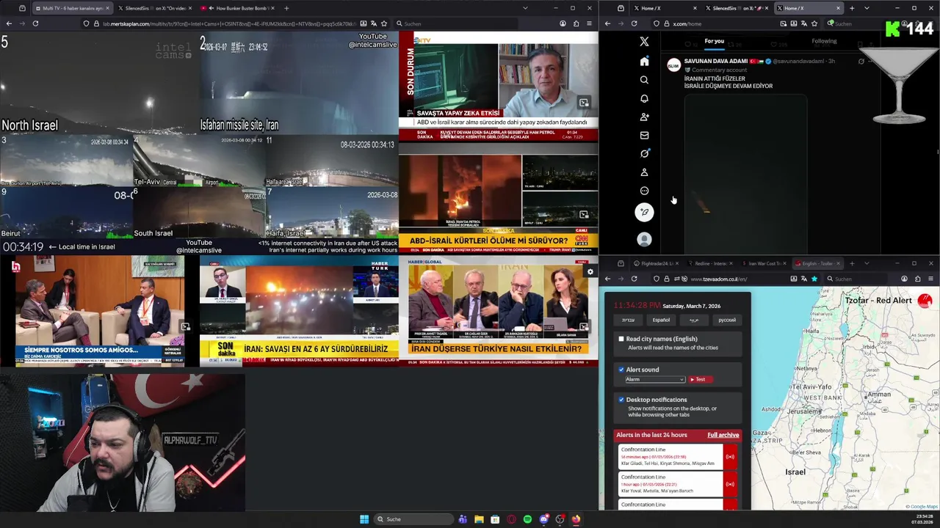Open Notifications bell in the X sidebar
This screenshot has width=940, height=528.
coord(644,98)
